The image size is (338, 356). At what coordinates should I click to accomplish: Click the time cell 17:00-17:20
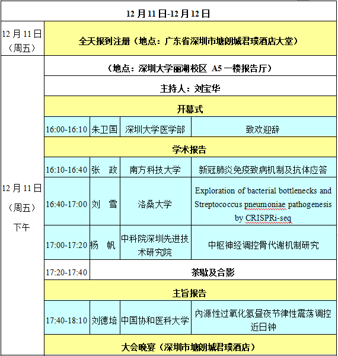67,243
